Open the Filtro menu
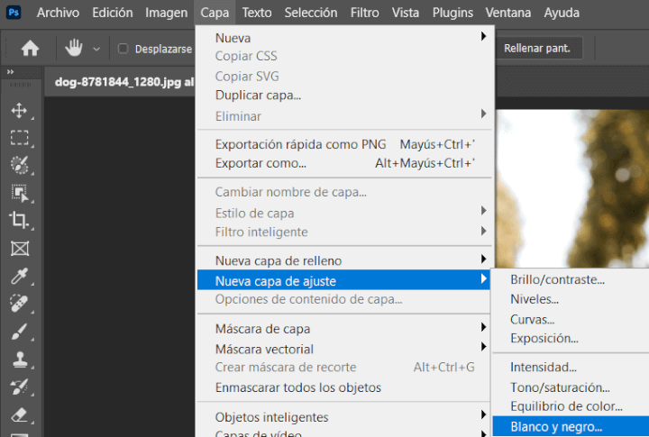 pos(364,14)
